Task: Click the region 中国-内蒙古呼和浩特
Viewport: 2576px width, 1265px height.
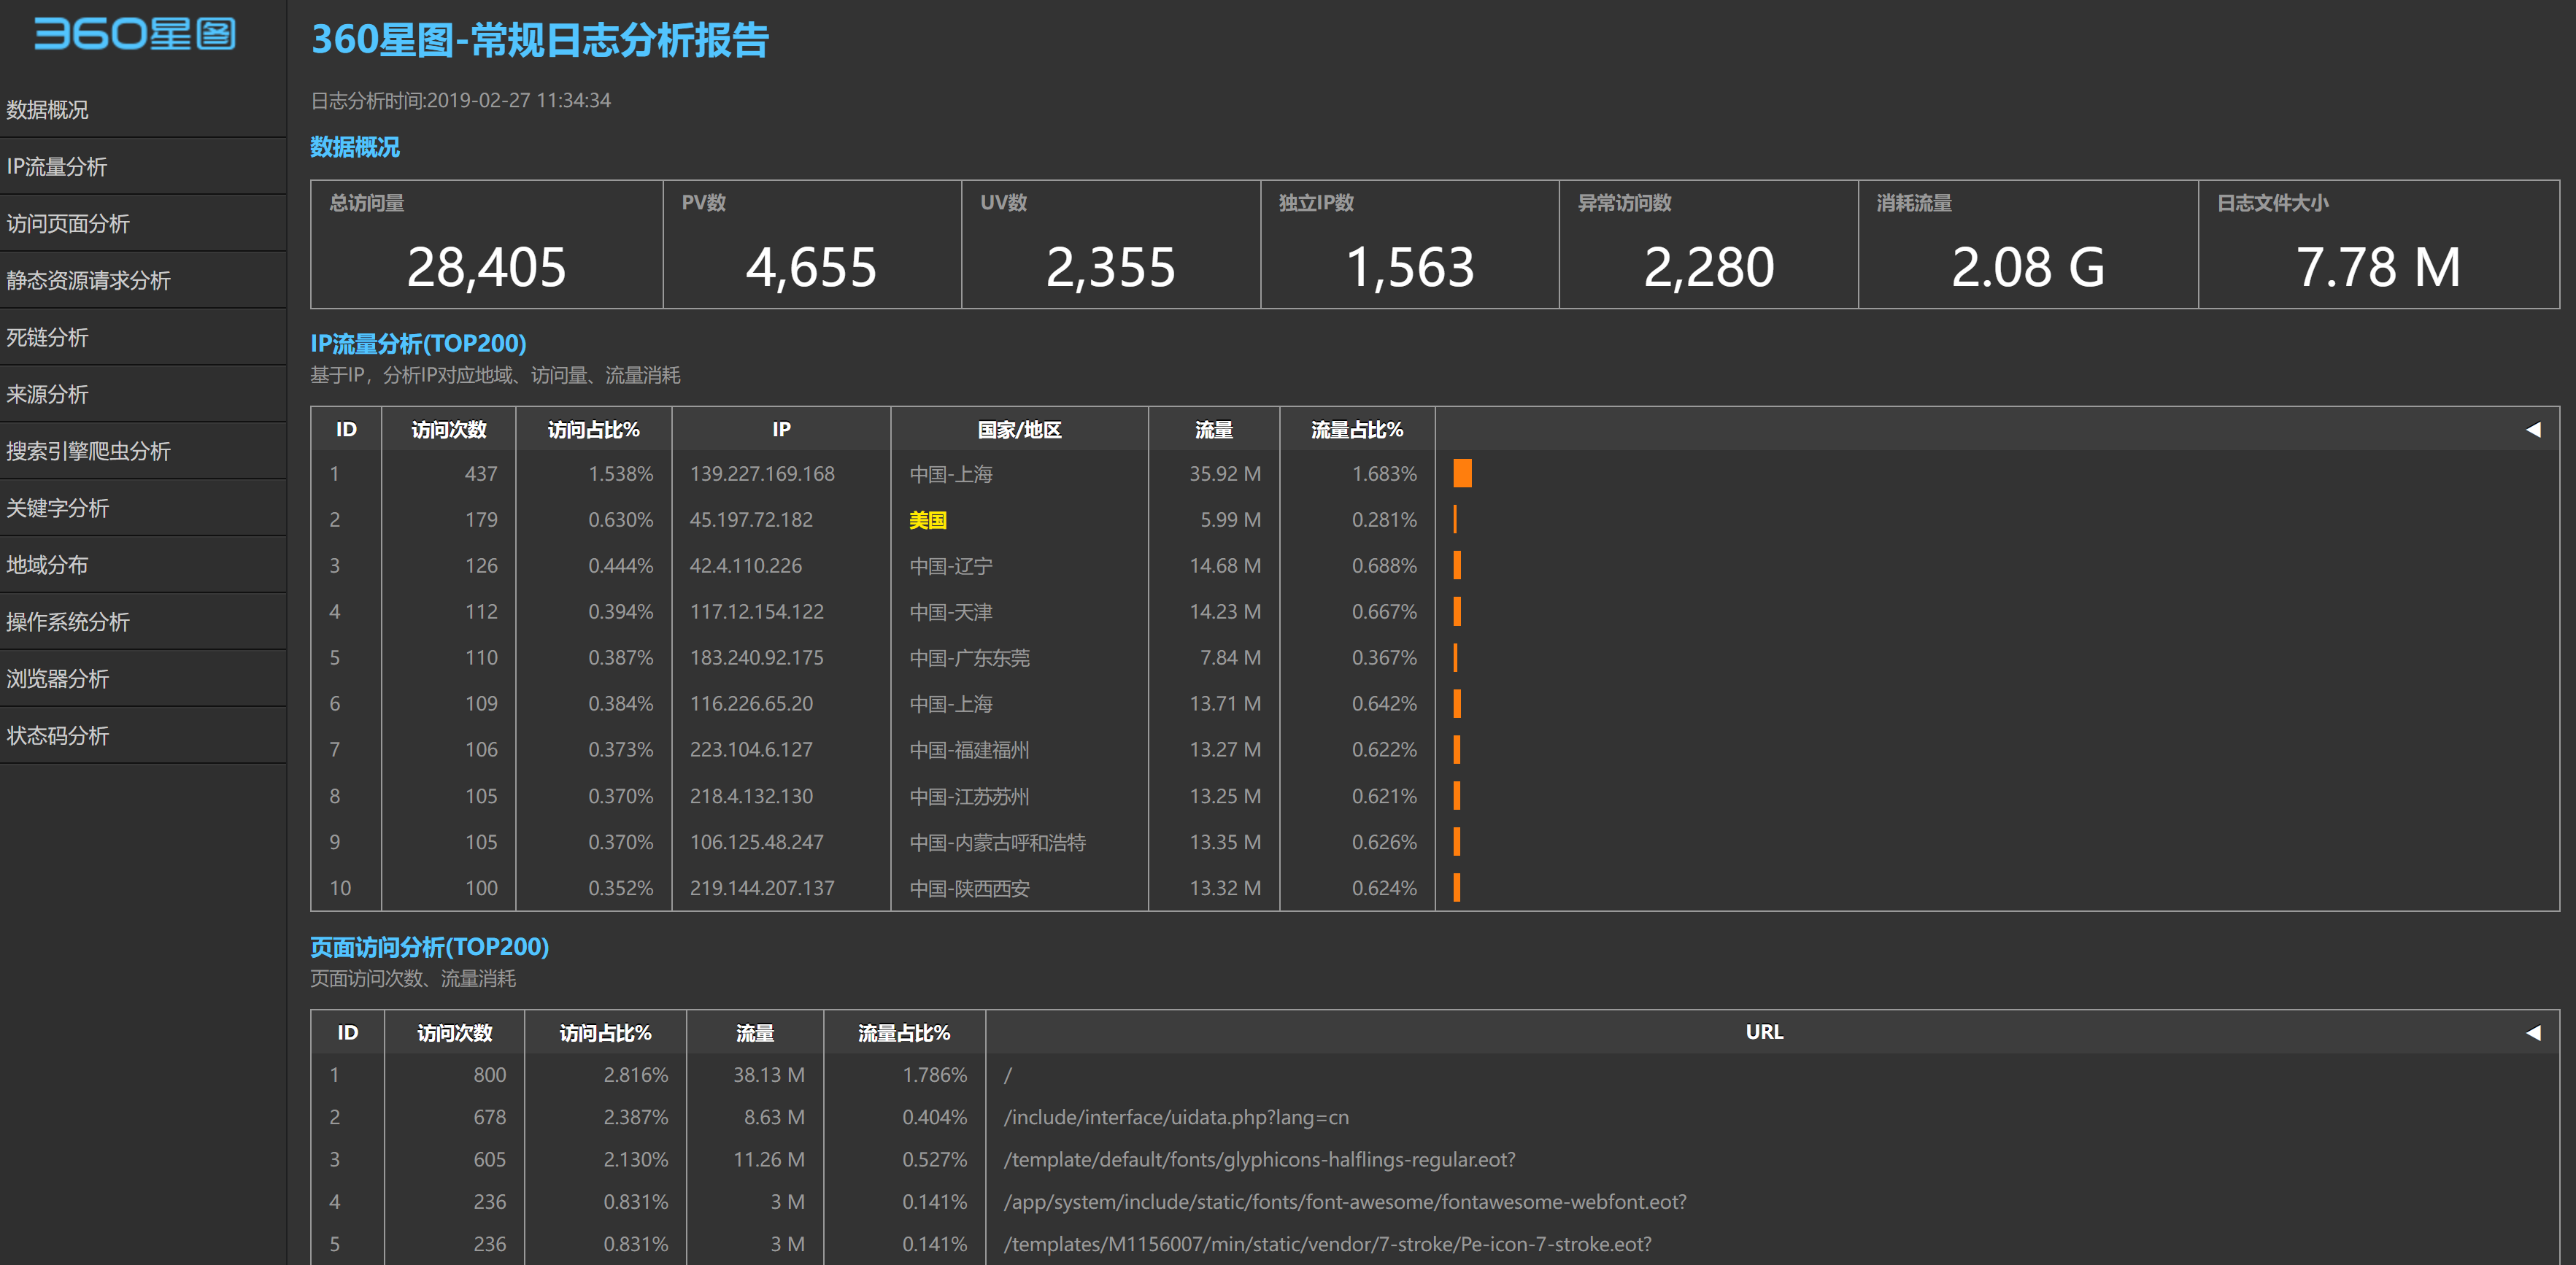Action: coord(997,842)
